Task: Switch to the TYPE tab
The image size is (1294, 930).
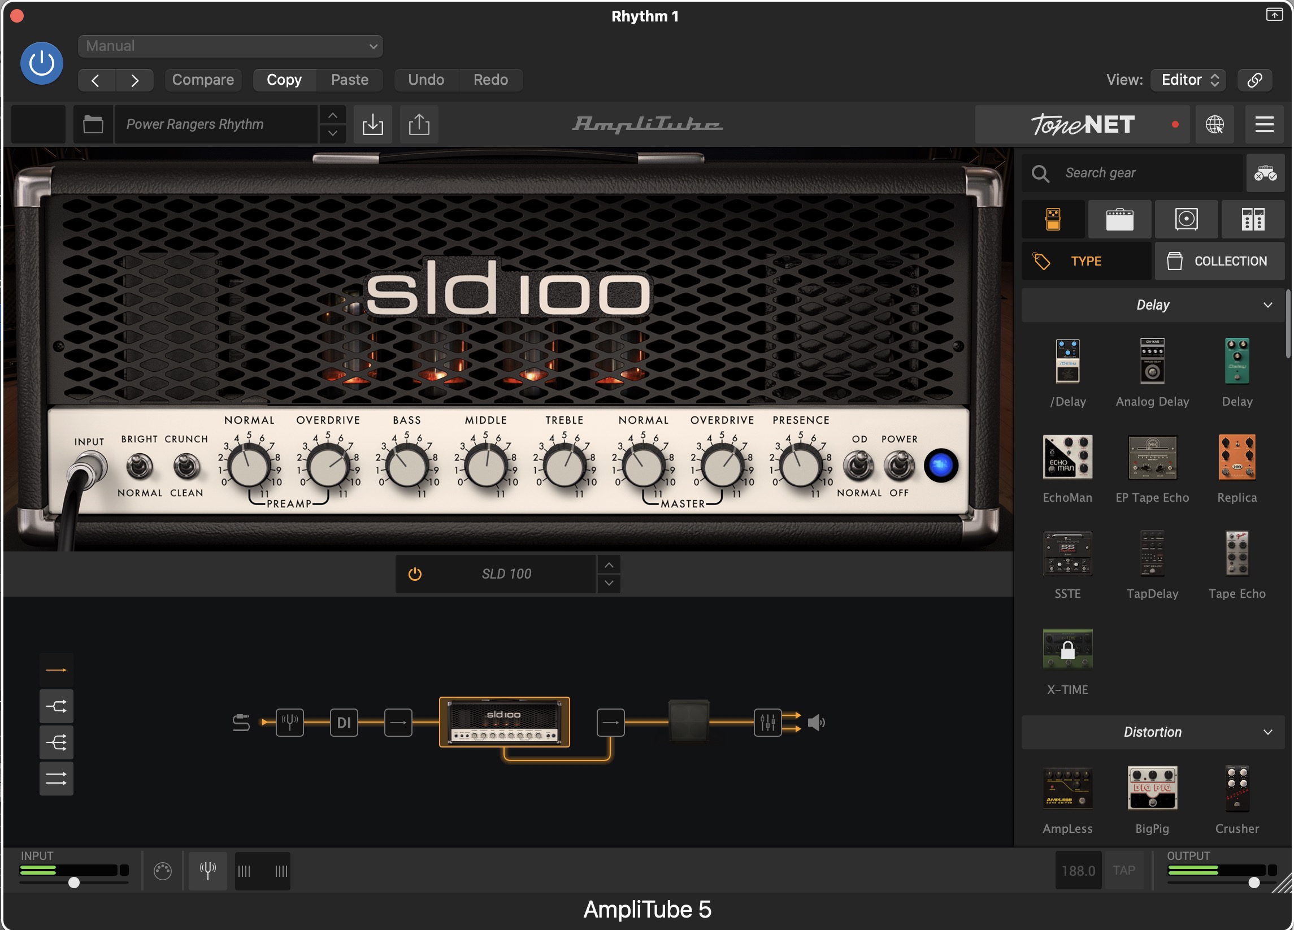Action: point(1086,261)
